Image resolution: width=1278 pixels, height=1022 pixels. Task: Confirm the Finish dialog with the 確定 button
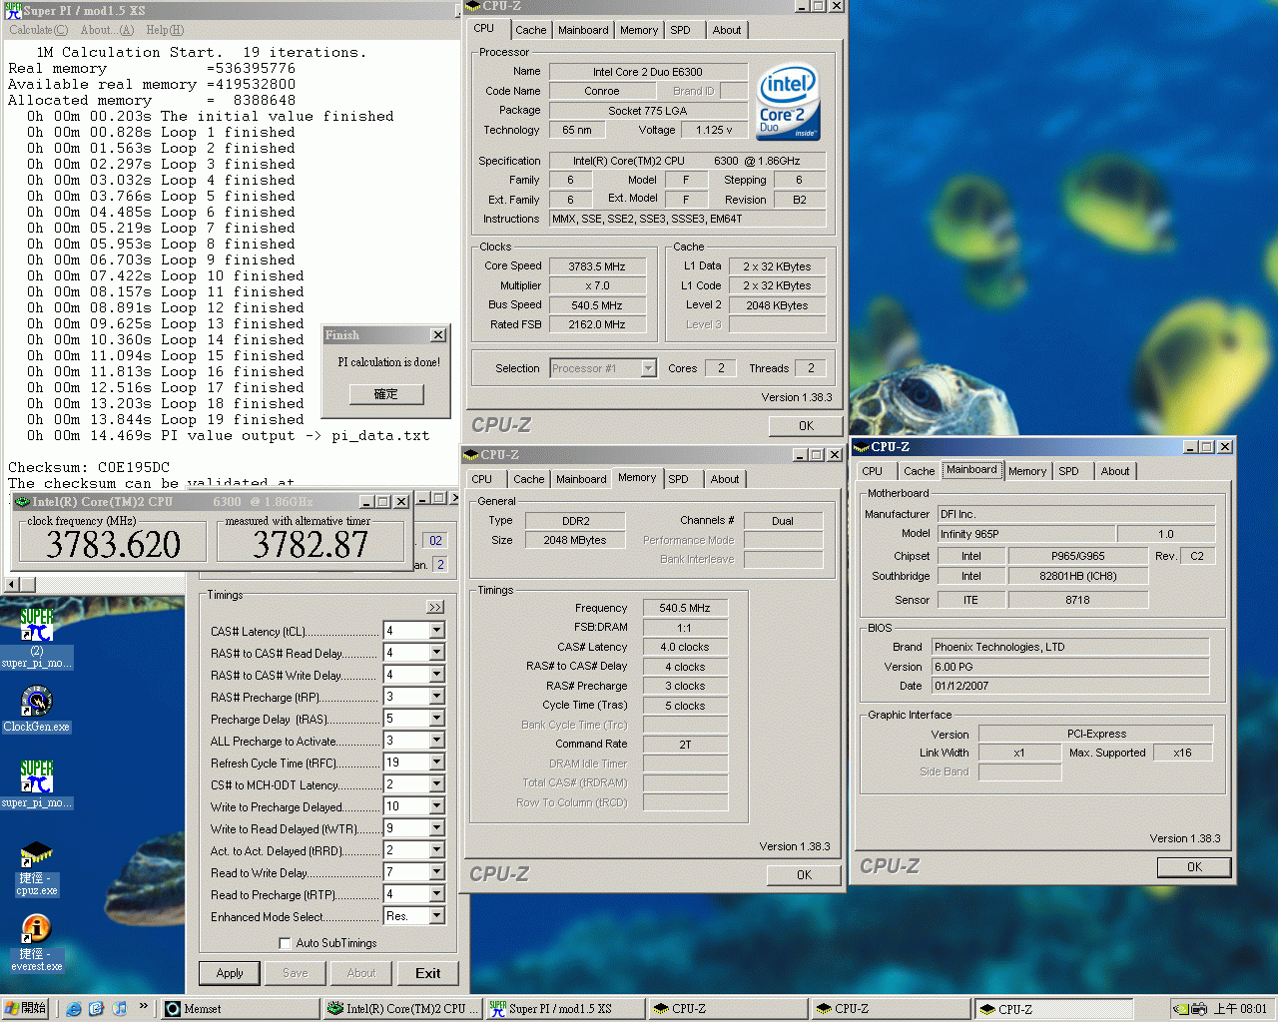click(x=386, y=394)
